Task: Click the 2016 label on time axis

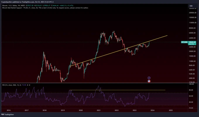Action: pos(8,110)
